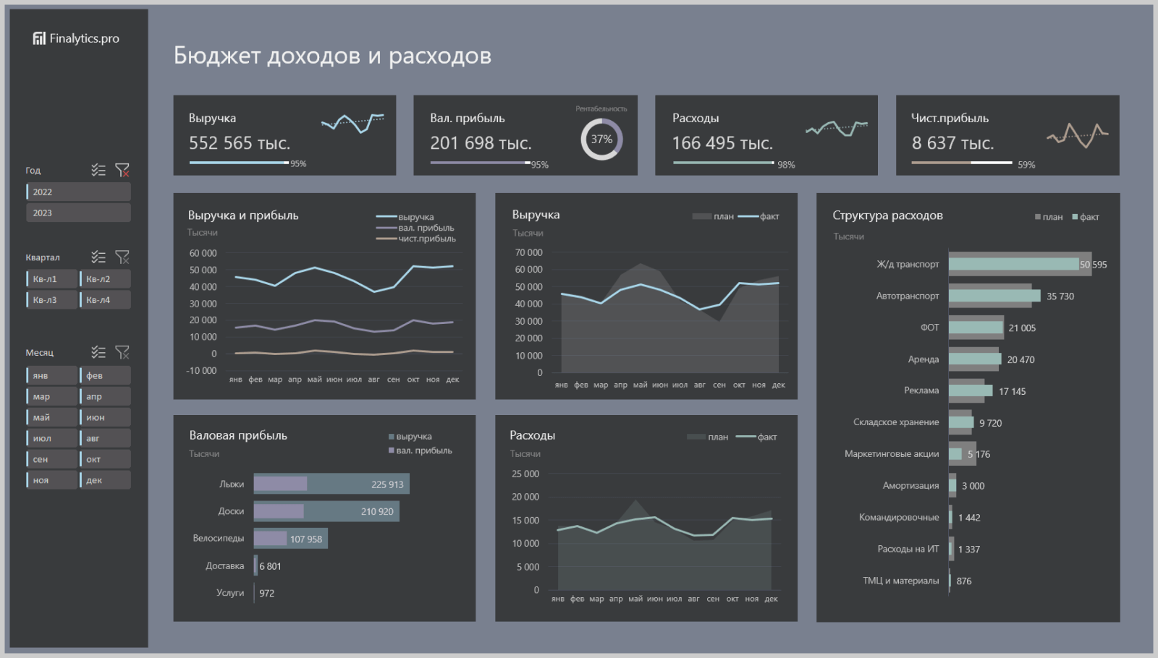Click the "8 637 тыс." net profit figure
Viewport: 1158px width, 658px height.
(x=952, y=143)
